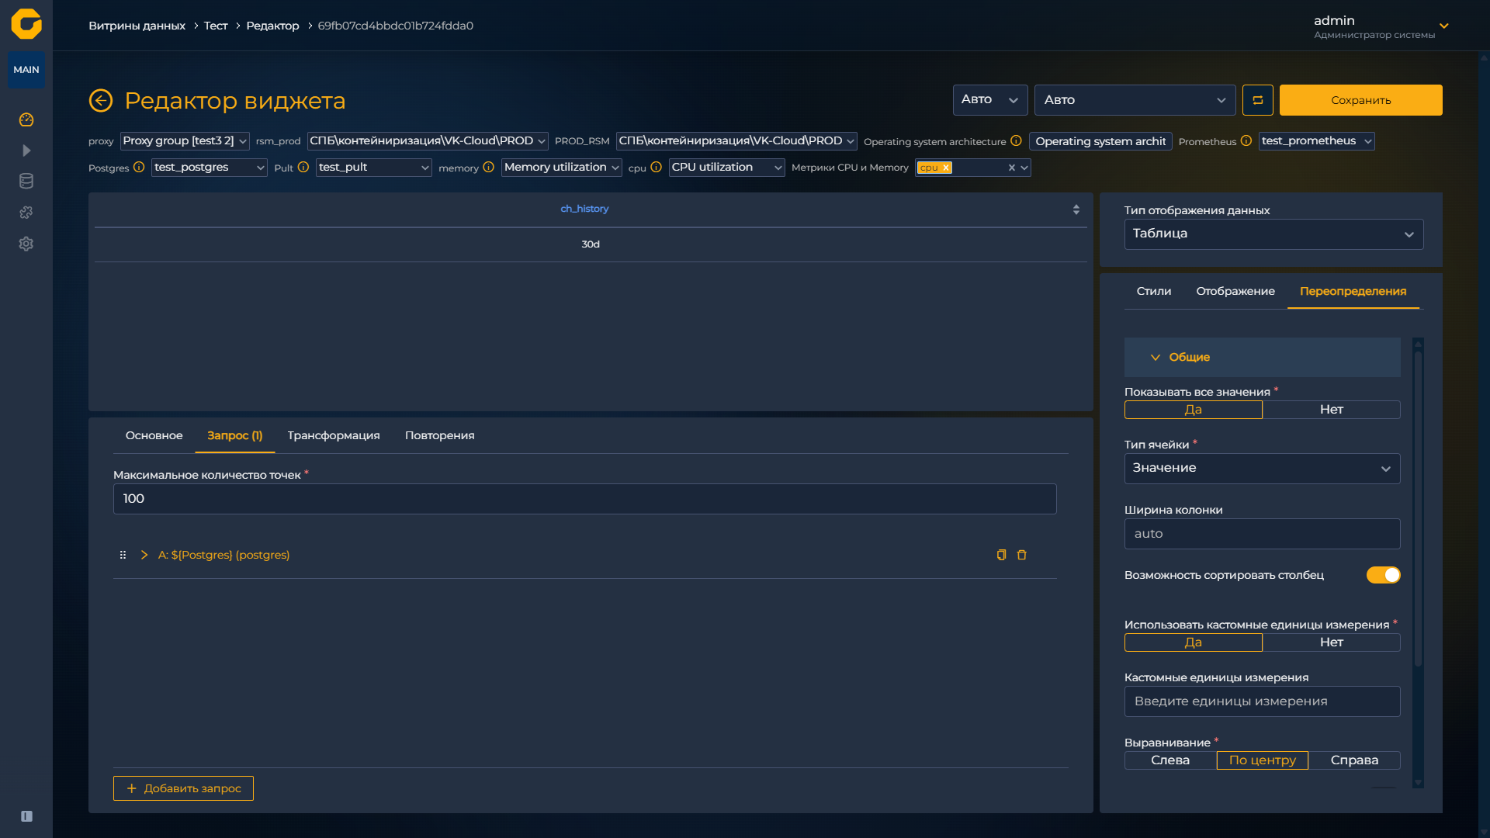Open the database icon in sidebar
This screenshot has width=1490, height=838.
[x=26, y=182]
